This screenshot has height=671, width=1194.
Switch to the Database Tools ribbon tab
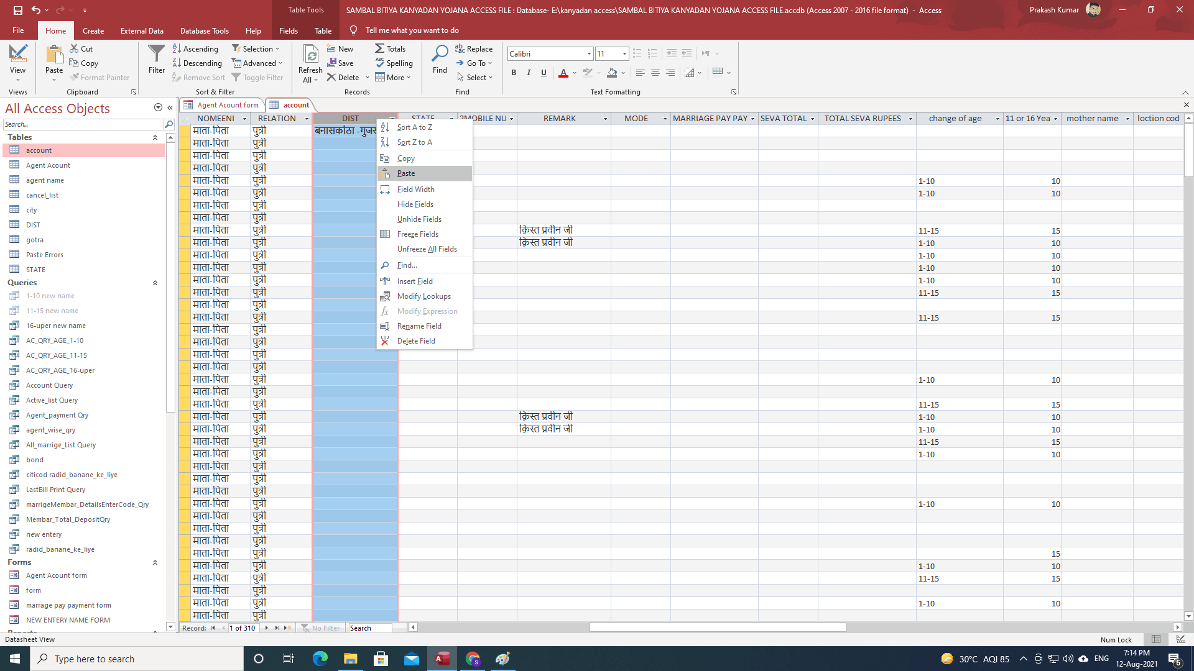(x=204, y=30)
